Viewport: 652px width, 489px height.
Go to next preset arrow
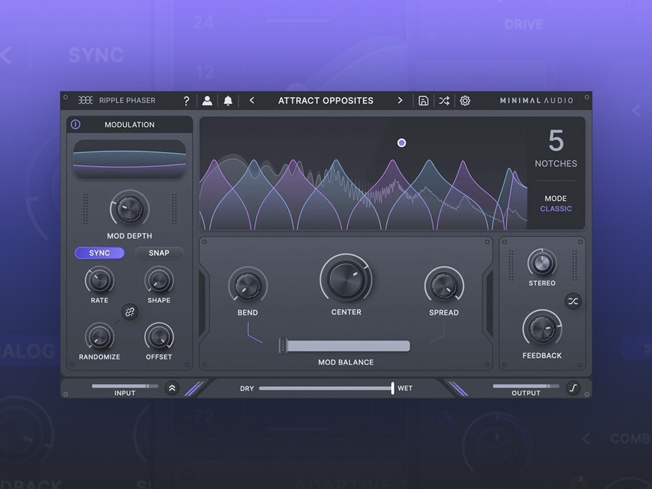pyautogui.click(x=400, y=101)
